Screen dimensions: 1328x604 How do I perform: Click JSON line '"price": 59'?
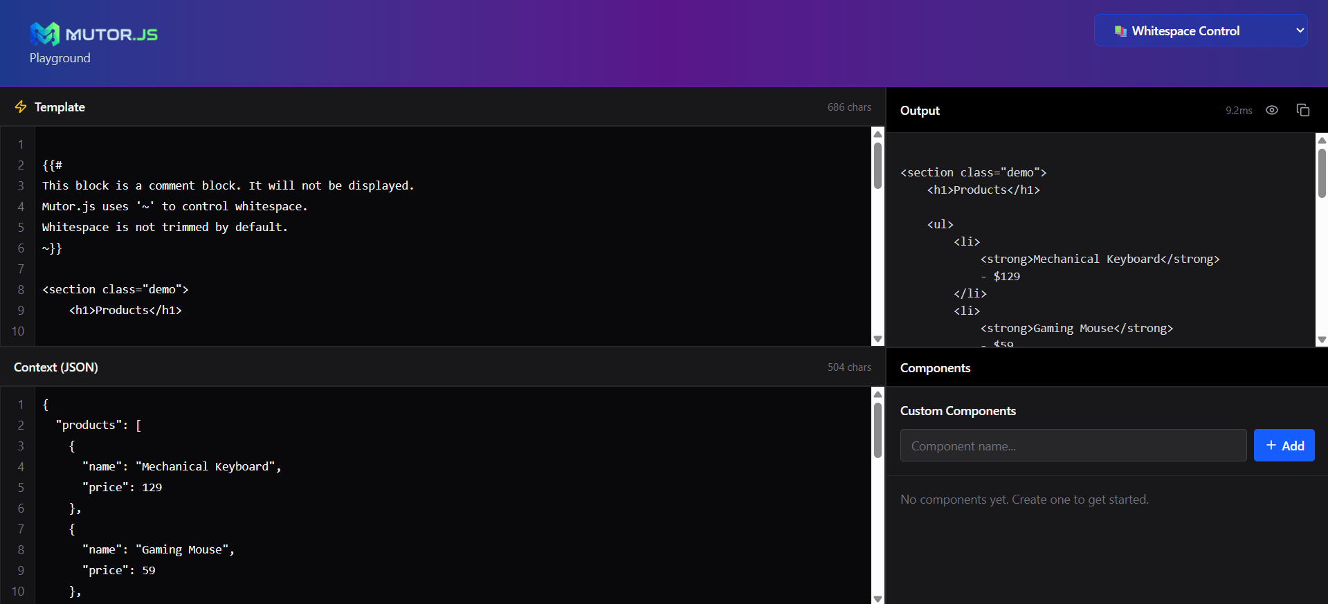pyautogui.click(x=118, y=571)
